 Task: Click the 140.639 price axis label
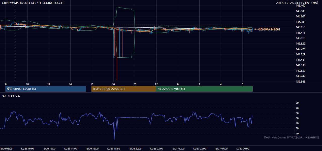(x=301, y=71)
